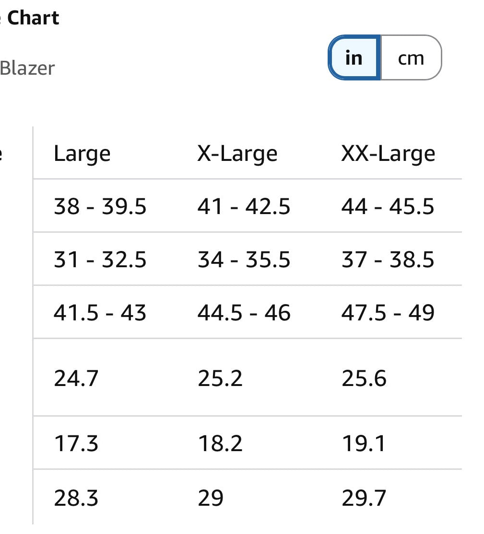Screen dimensions: 484x534
Task: Click XX-Large value 37 - 38.5
Action: [x=388, y=259]
